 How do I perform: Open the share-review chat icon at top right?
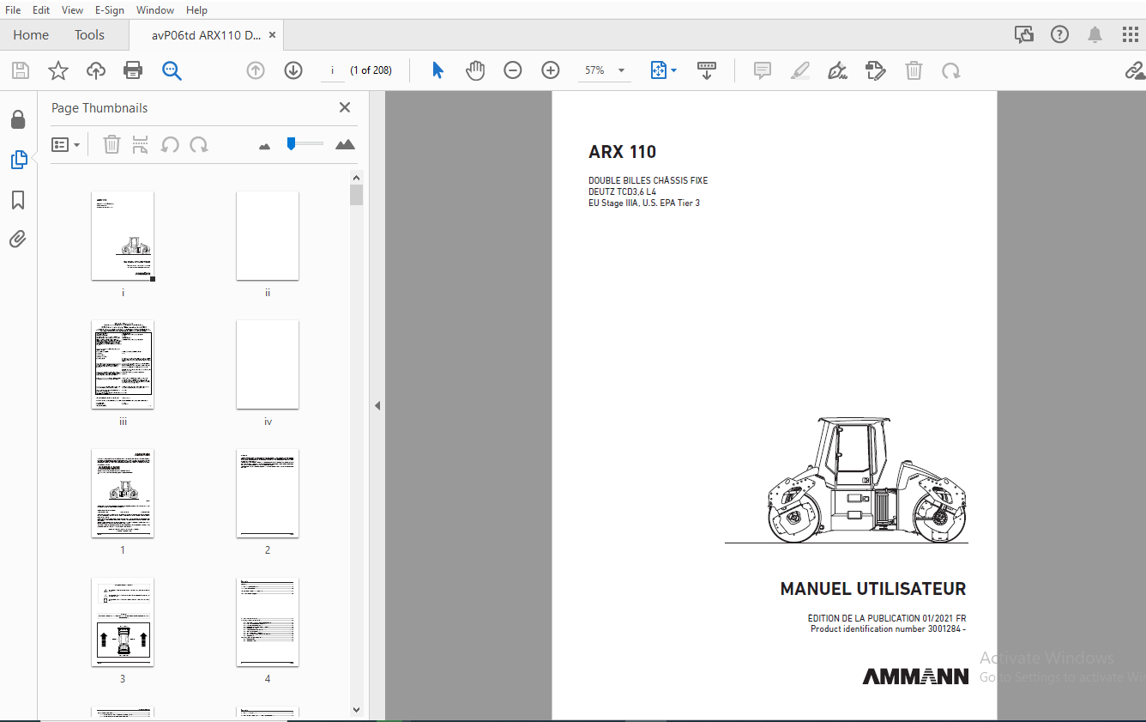point(1024,34)
